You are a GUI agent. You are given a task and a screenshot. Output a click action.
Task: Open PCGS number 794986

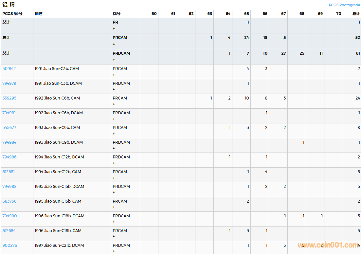pyautogui.click(x=9, y=157)
